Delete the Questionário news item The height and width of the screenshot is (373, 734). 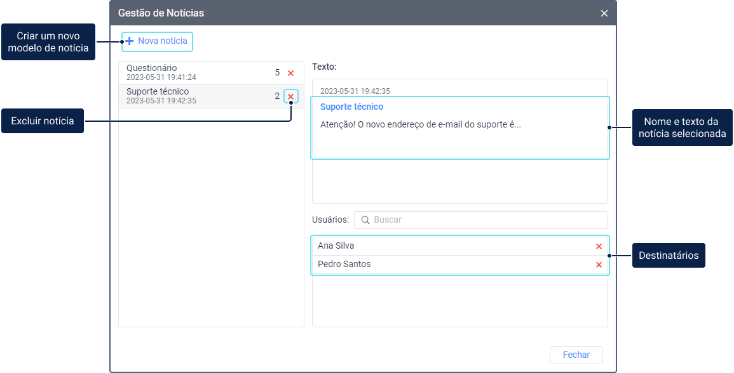[x=290, y=73]
